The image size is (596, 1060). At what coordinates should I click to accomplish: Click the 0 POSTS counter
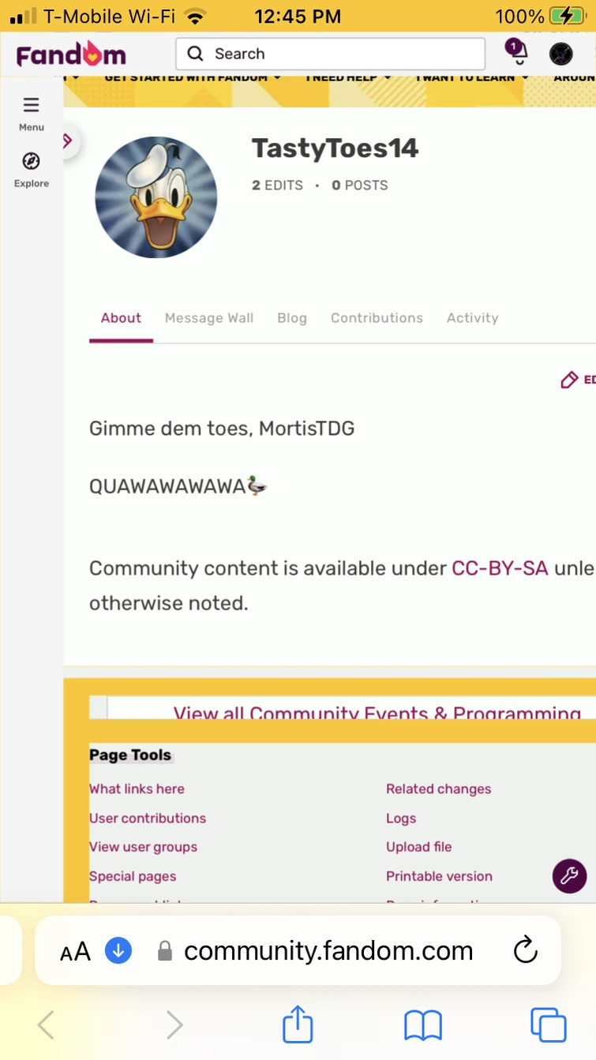[360, 185]
